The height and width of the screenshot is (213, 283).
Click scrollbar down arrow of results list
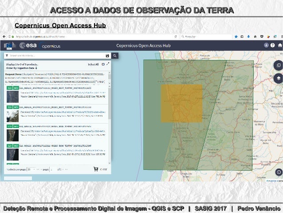click(110, 163)
